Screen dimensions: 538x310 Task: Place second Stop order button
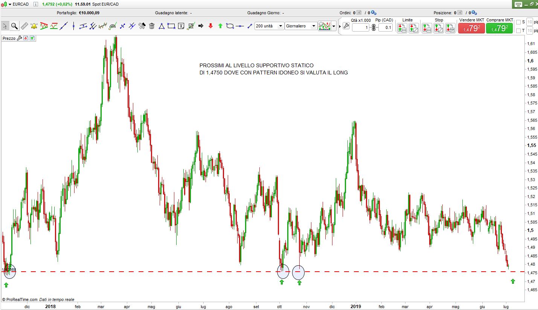[438, 28]
